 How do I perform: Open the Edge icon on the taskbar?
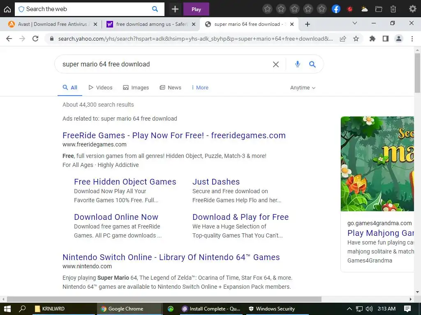(171, 308)
